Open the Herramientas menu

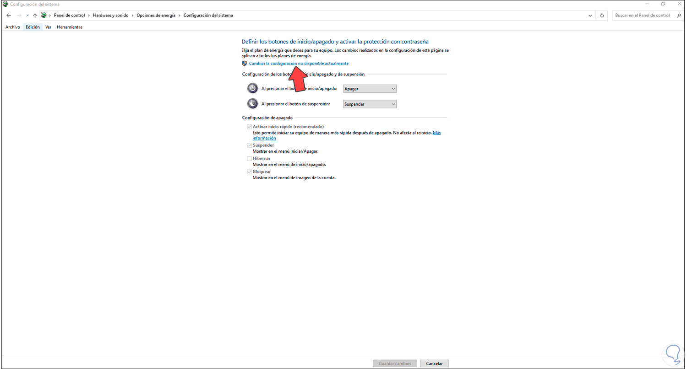(70, 27)
